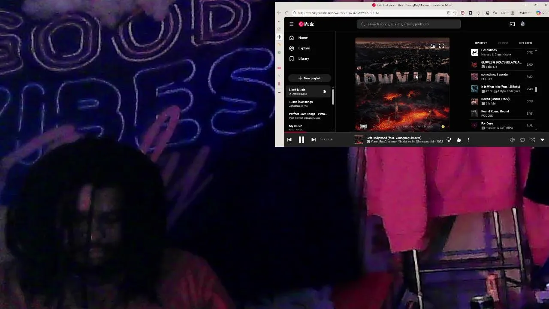Viewport: 549px width, 309px height.
Task: Skip to the previous track
Action: [290, 139]
